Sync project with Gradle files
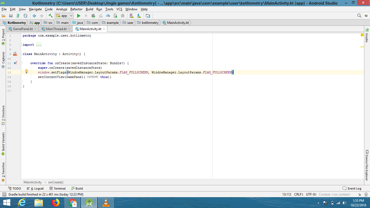This screenshot has width=370, height=208. pos(18,16)
